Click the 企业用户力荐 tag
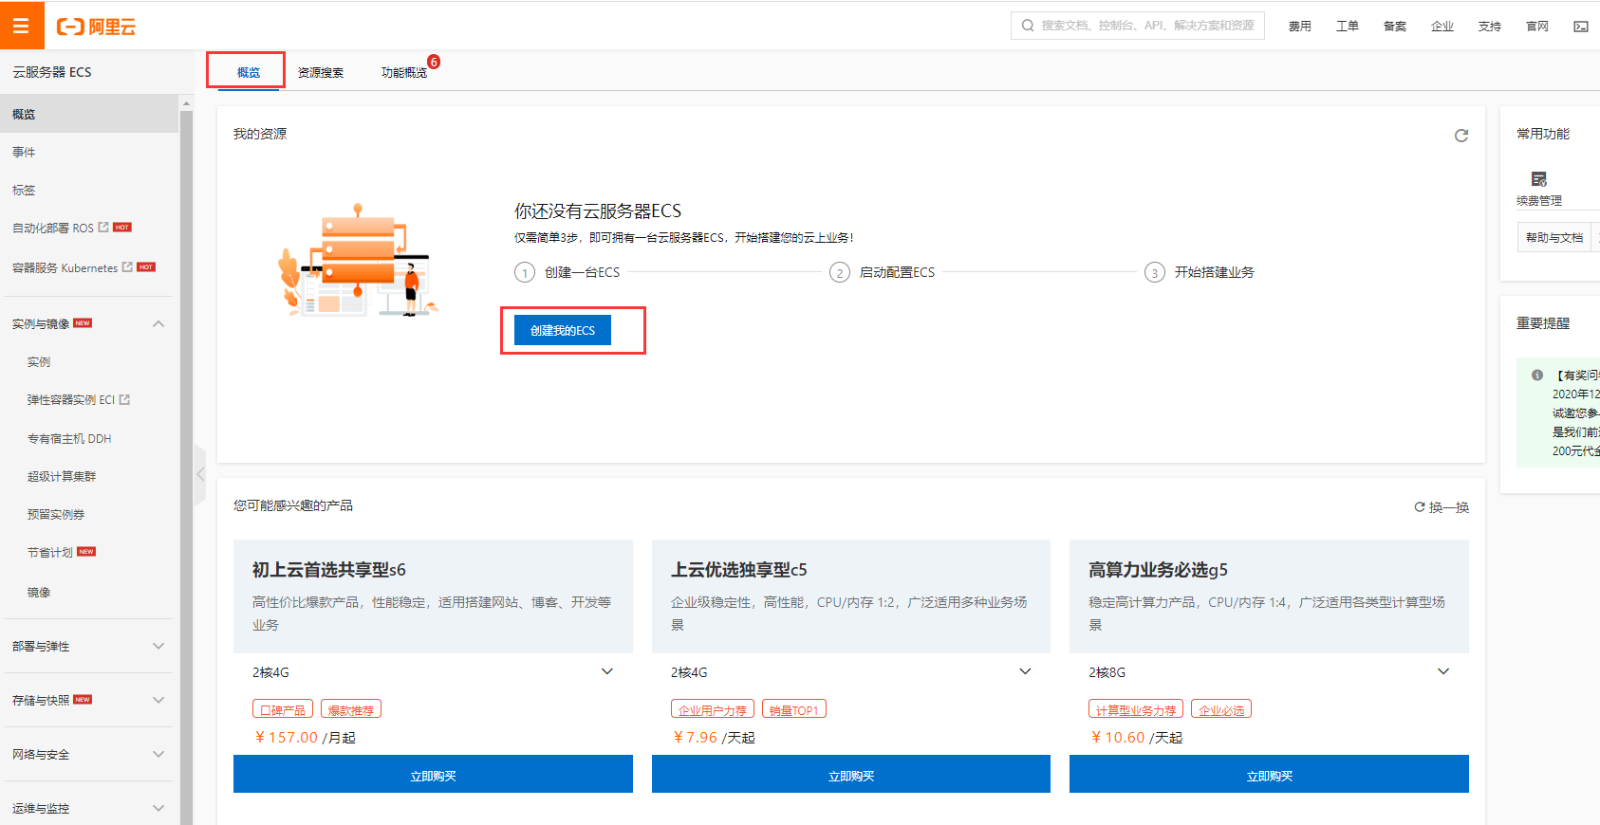This screenshot has width=1600, height=825. pyautogui.click(x=713, y=709)
